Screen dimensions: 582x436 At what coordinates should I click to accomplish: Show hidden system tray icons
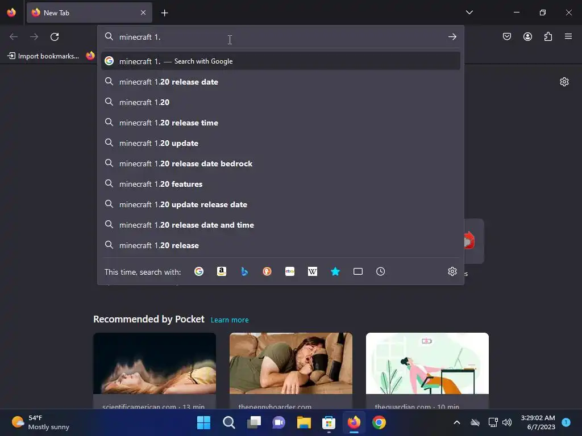pyautogui.click(x=457, y=422)
